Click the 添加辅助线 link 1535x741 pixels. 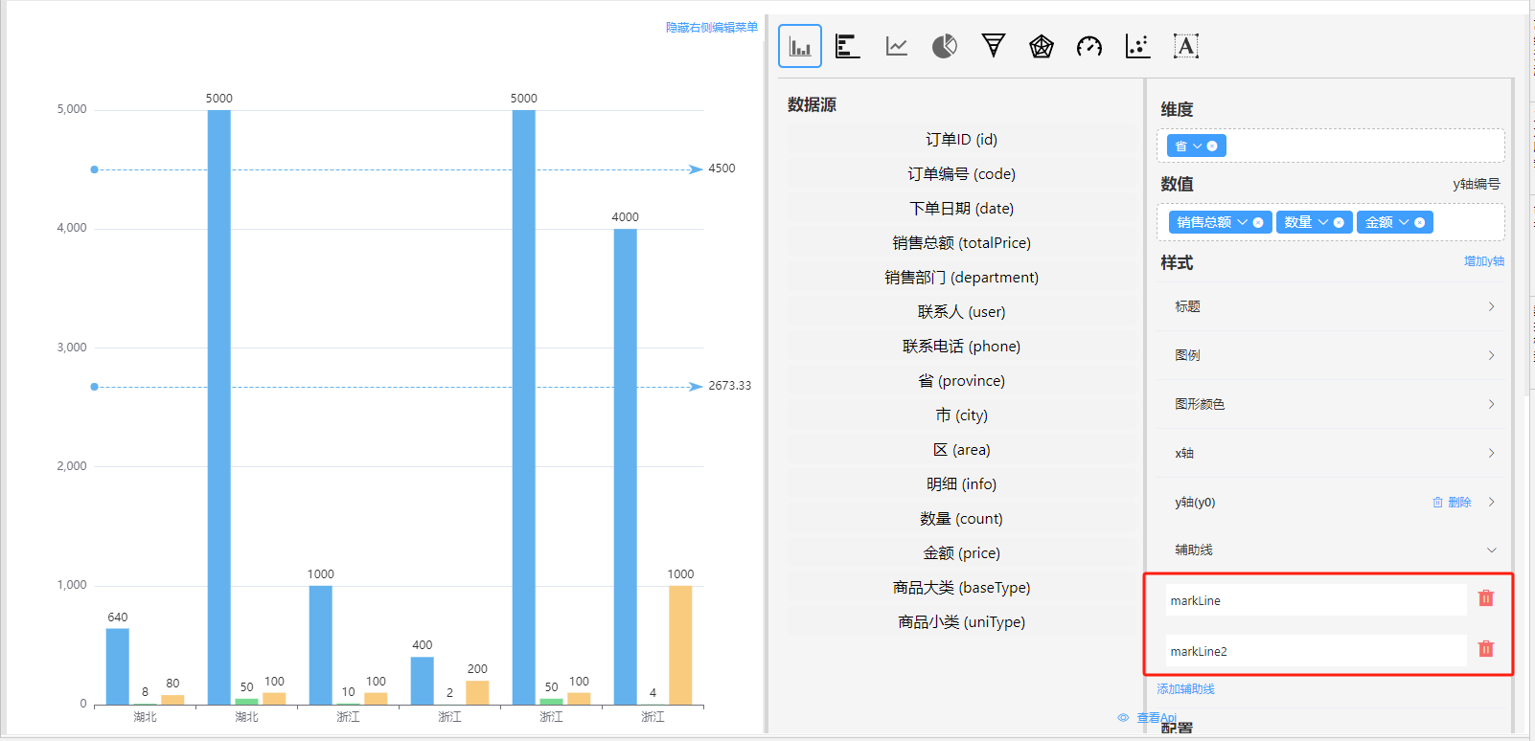[x=1185, y=689]
